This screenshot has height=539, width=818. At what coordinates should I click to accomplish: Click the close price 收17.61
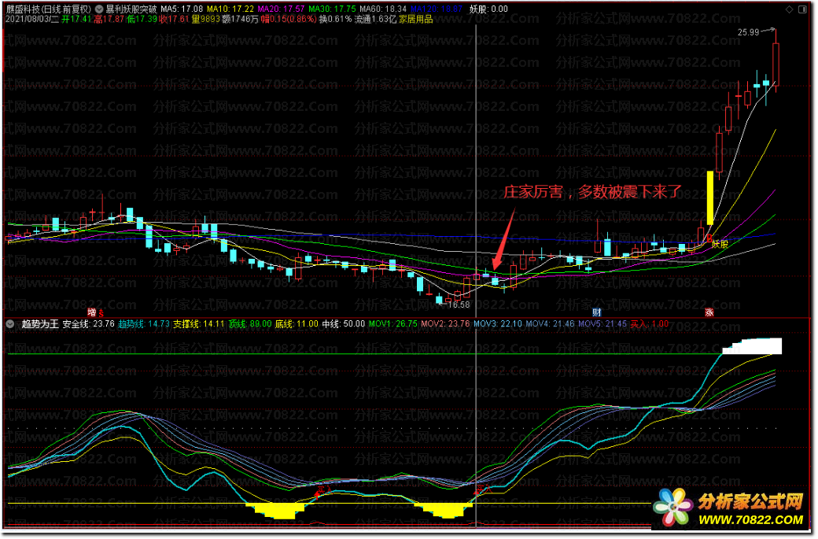[175, 20]
